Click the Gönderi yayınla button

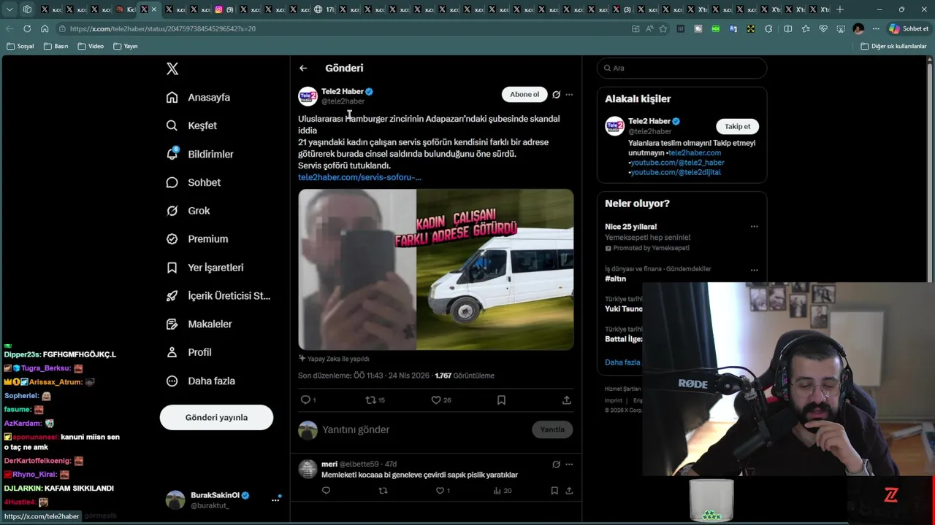[216, 417]
